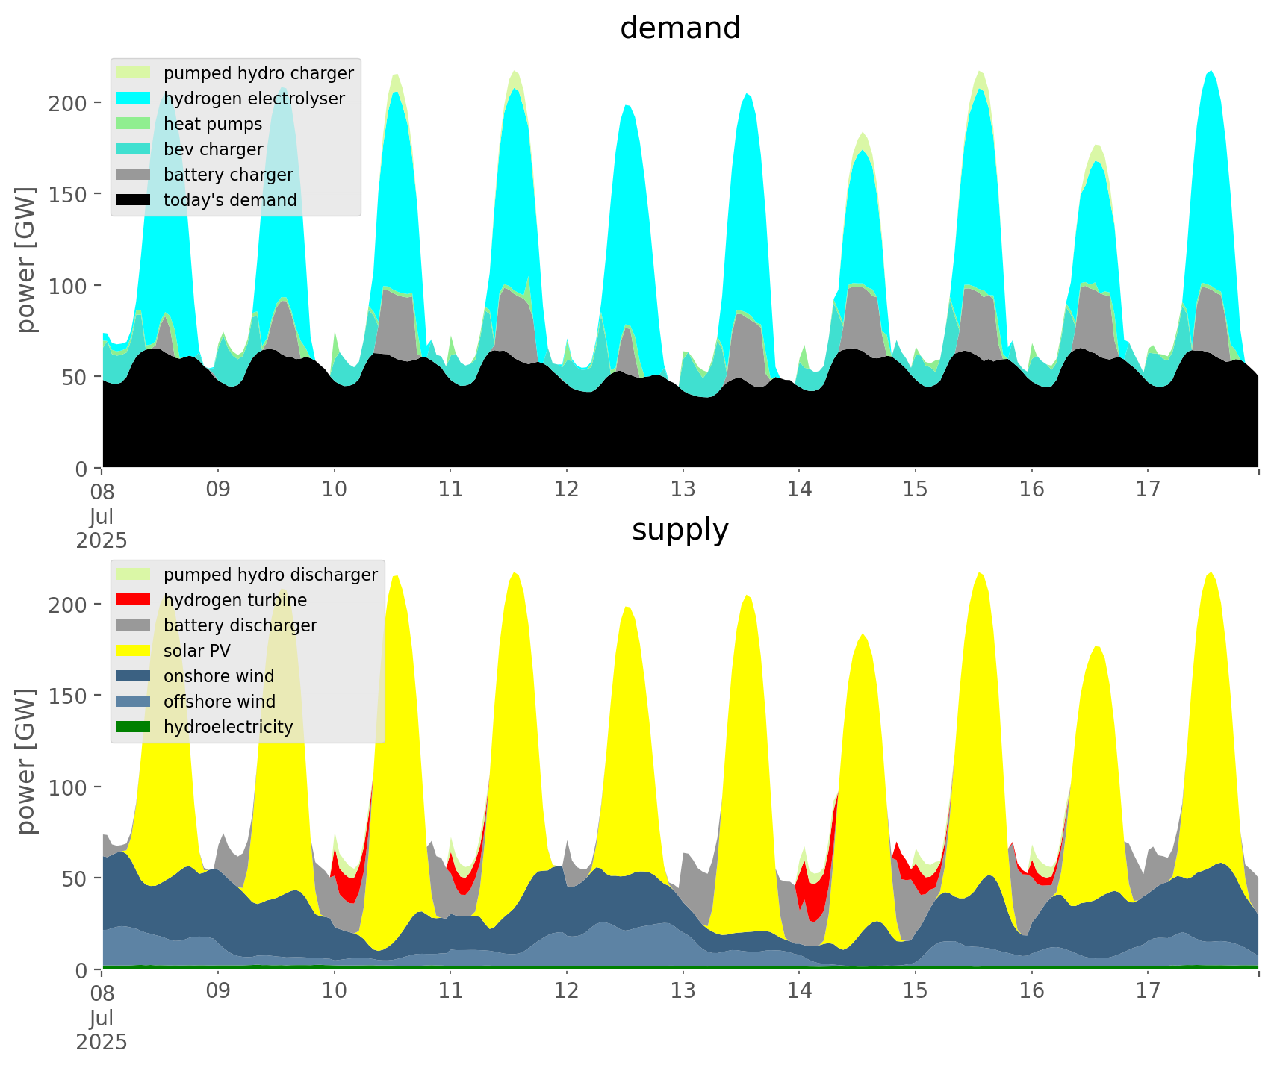Click date tick 16 below supply chart
The width and height of the screenshot is (1274, 1068).
(x=1031, y=992)
